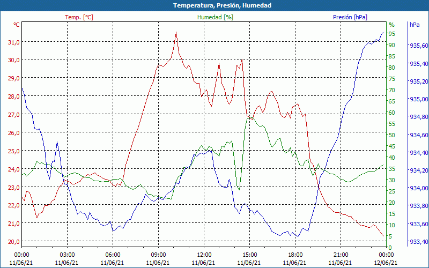429x268 pixels.
Task: Click the 30 humidity axis value
Action: [392, 180]
